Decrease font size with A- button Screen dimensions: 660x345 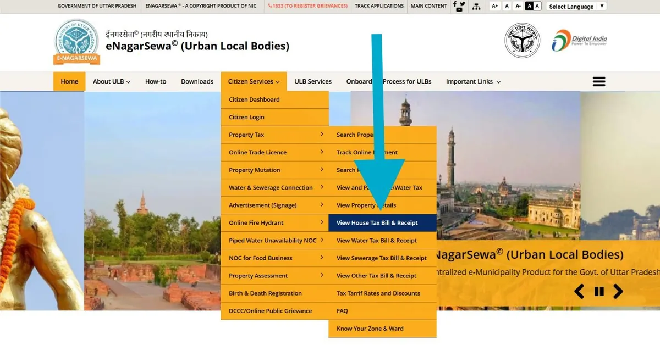(518, 6)
